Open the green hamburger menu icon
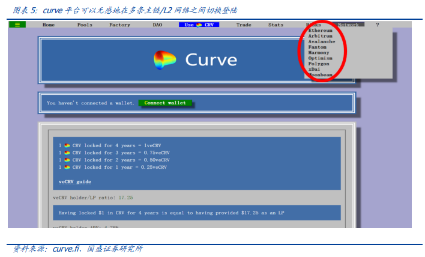Image resolution: width=425 pixels, height=257 pixels. click(x=17, y=25)
